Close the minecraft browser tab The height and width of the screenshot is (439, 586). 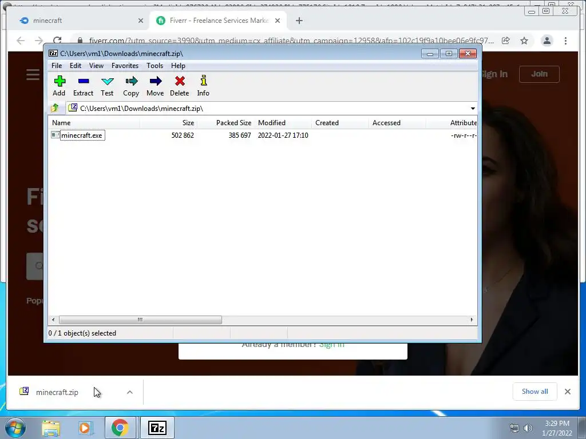pyautogui.click(x=141, y=21)
